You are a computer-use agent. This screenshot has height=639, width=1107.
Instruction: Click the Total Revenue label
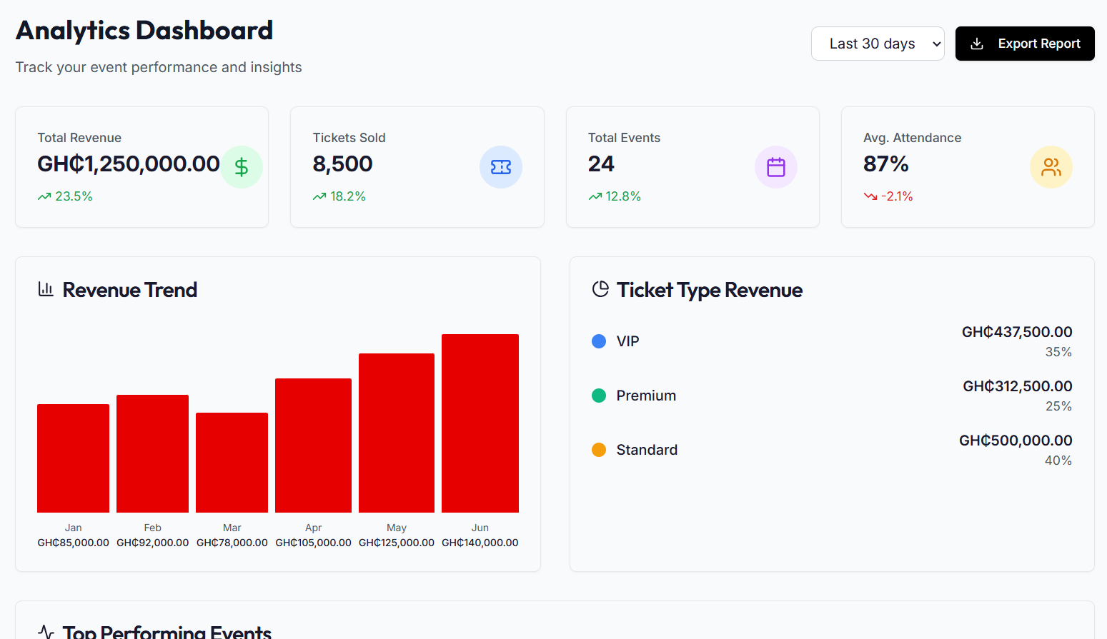(x=79, y=138)
